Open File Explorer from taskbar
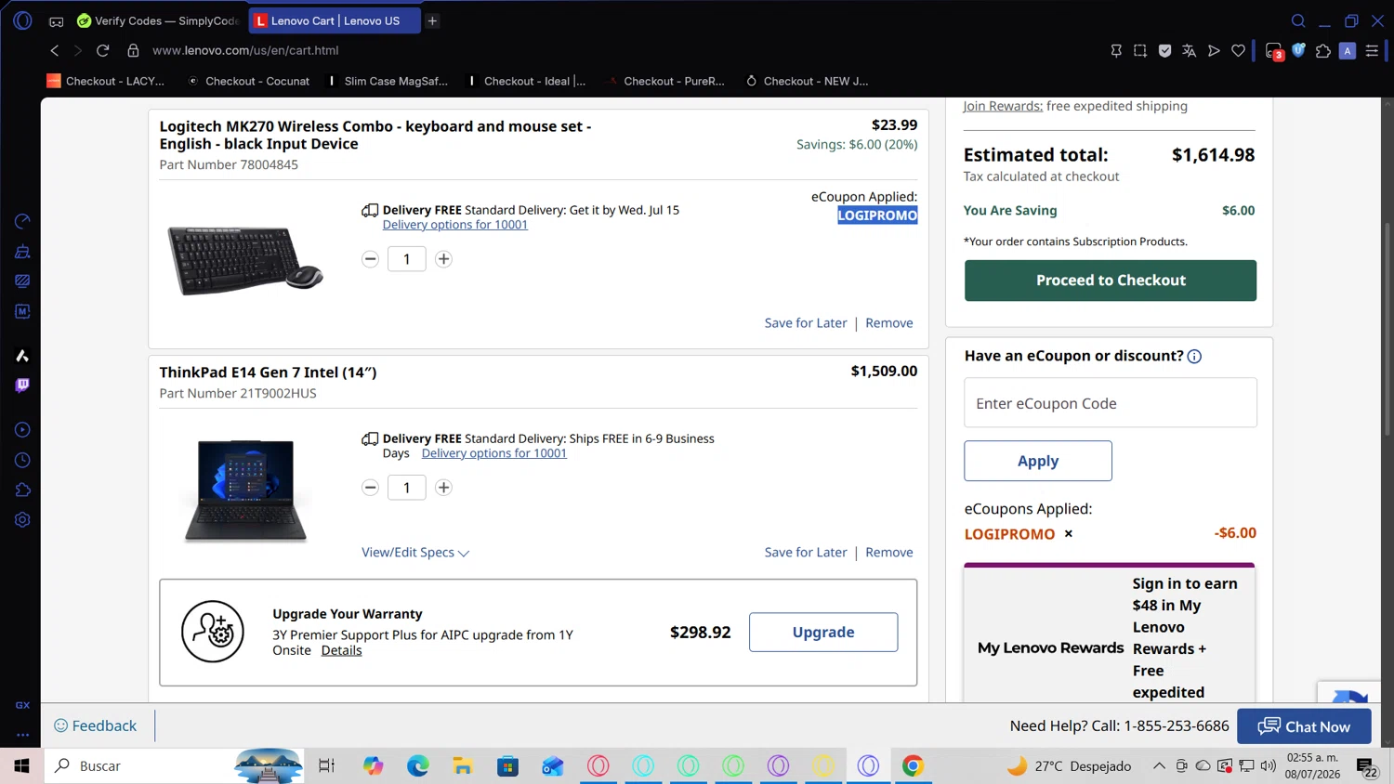This screenshot has height=784, width=1394. click(463, 765)
